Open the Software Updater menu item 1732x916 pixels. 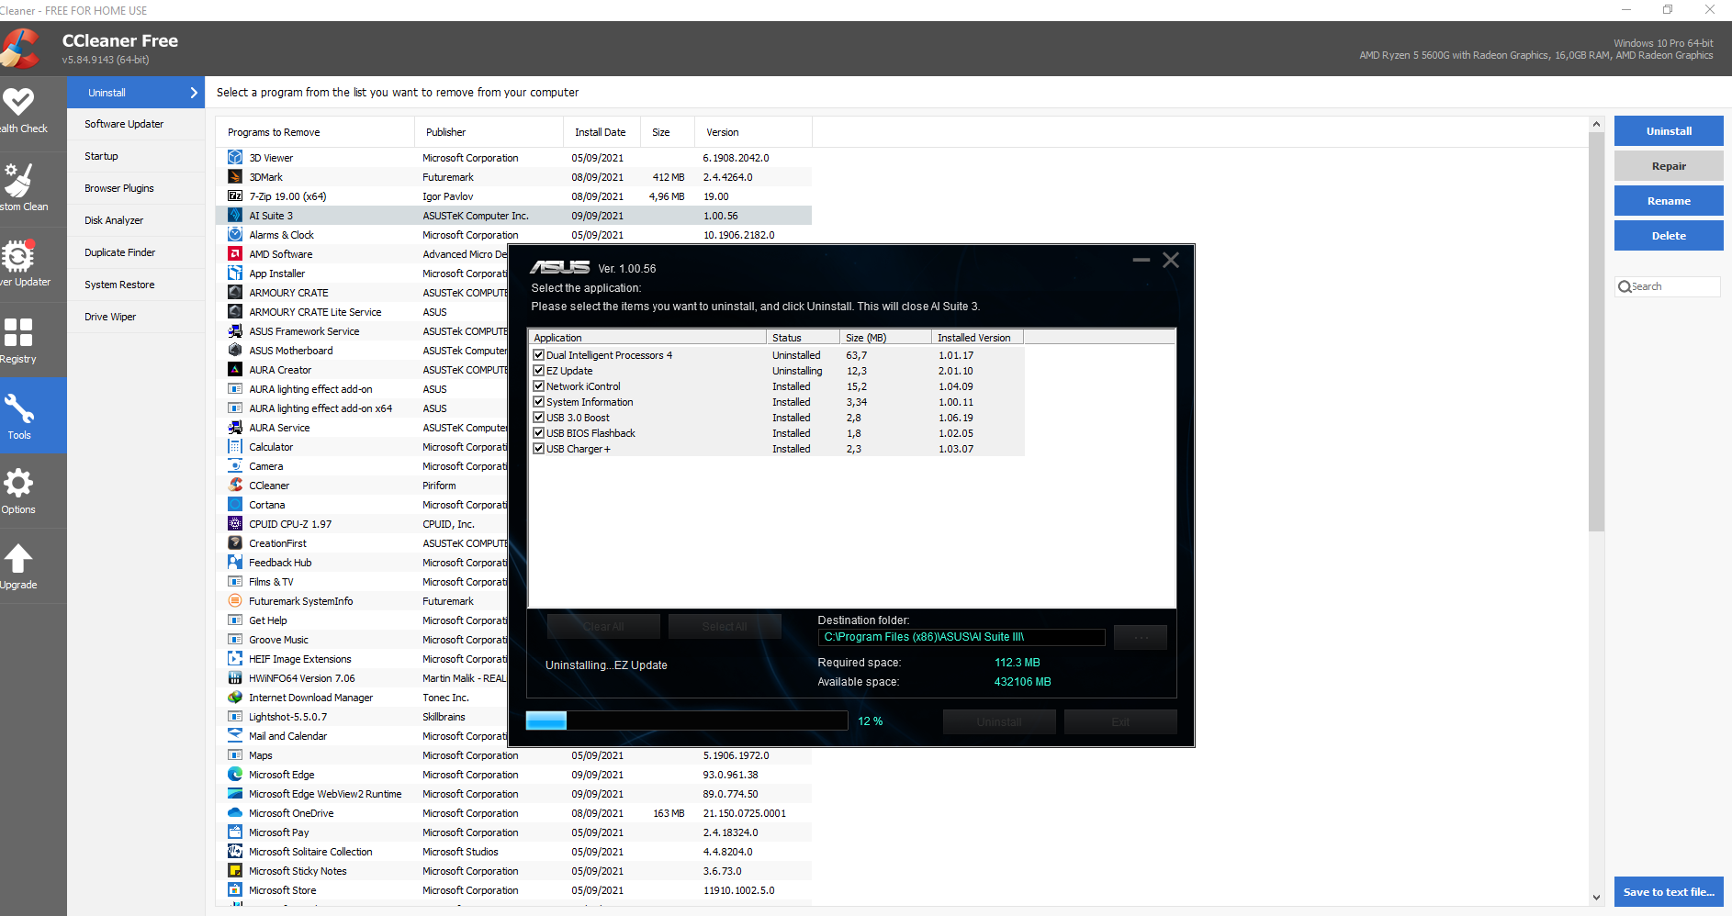[x=124, y=124]
